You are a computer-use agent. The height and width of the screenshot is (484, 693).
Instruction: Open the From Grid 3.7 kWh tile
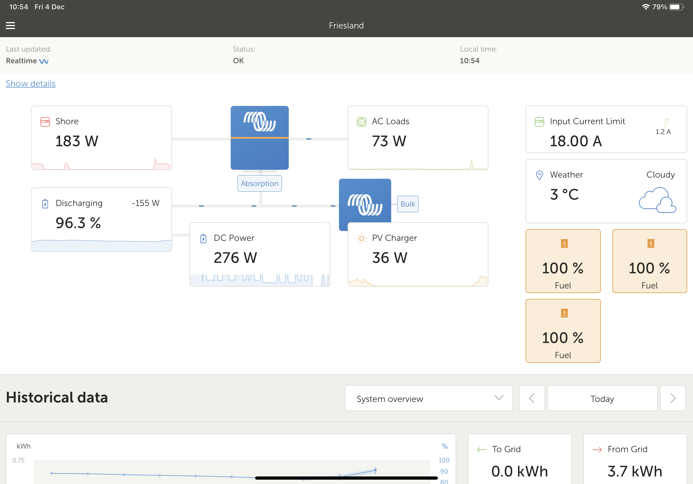pyautogui.click(x=635, y=459)
